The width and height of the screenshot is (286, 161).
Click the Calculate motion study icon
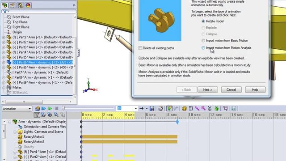[x=38, y=108]
